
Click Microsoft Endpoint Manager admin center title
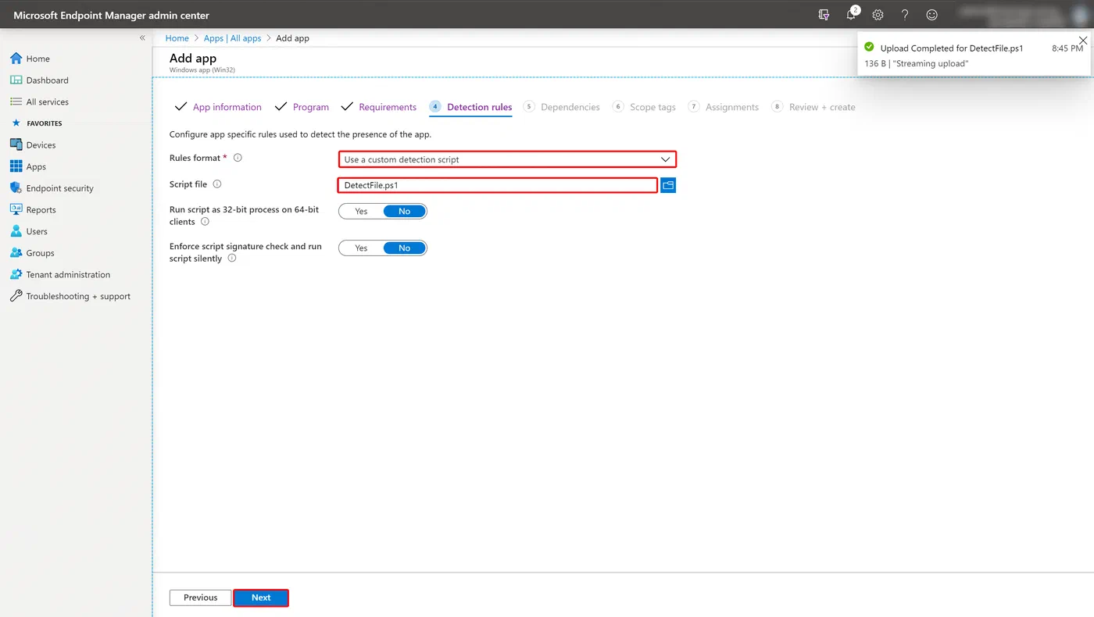[x=111, y=15]
